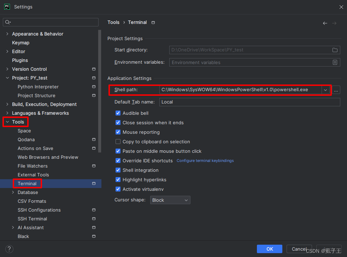Click the forward navigation arrow
347x257 pixels.
(334, 23)
